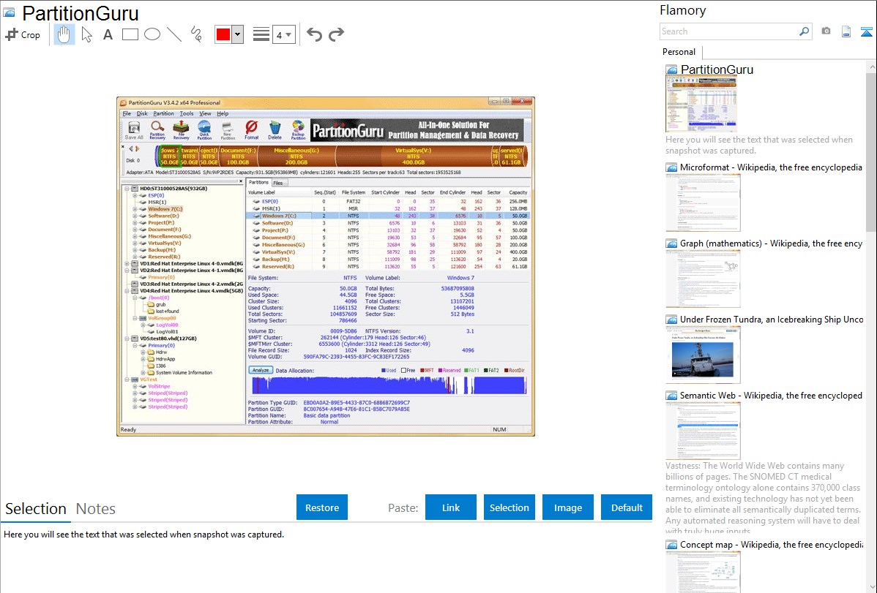This screenshot has width=877, height=593.
Task: Click the selected-text placeholder in the Selection panel
Action: [143, 535]
